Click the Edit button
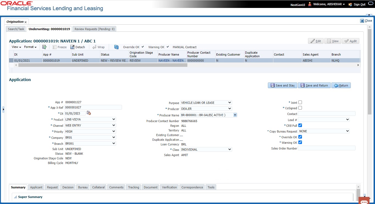 coord(316,41)
